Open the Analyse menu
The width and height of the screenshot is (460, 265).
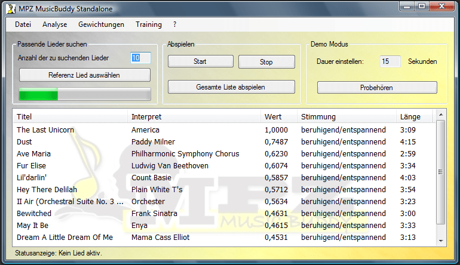(54, 24)
